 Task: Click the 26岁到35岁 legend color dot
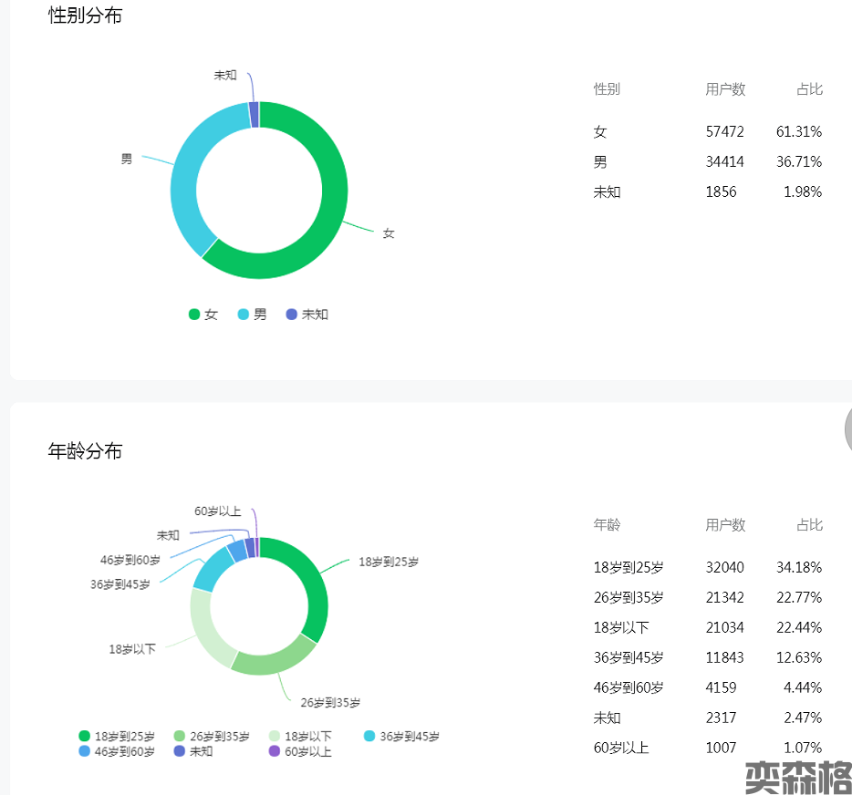tap(180, 737)
